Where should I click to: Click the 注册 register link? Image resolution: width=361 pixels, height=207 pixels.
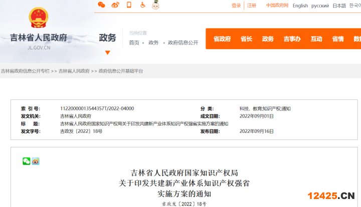tap(252, 6)
